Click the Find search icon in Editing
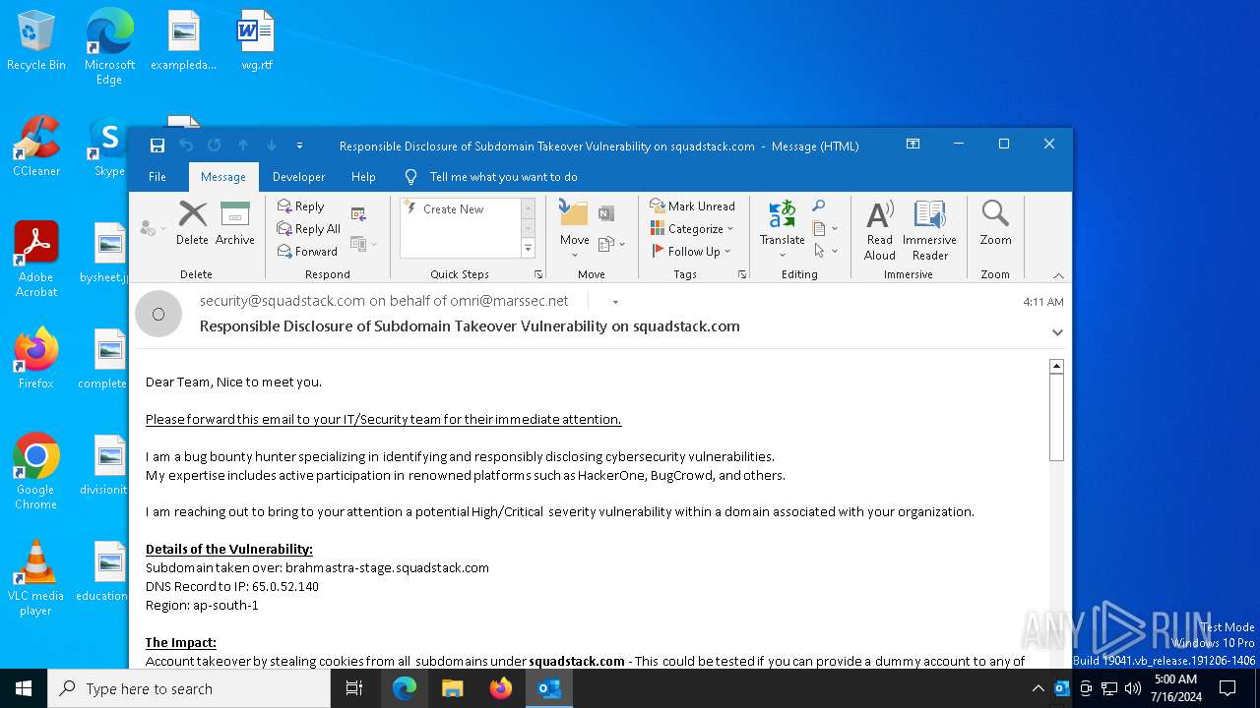The image size is (1260, 708). pyautogui.click(x=818, y=206)
